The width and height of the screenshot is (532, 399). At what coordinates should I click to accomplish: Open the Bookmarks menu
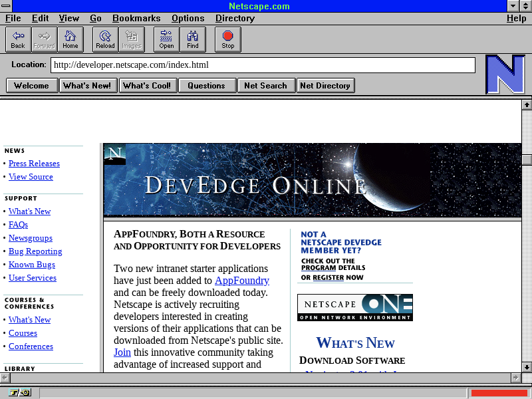tap(136, 18)
